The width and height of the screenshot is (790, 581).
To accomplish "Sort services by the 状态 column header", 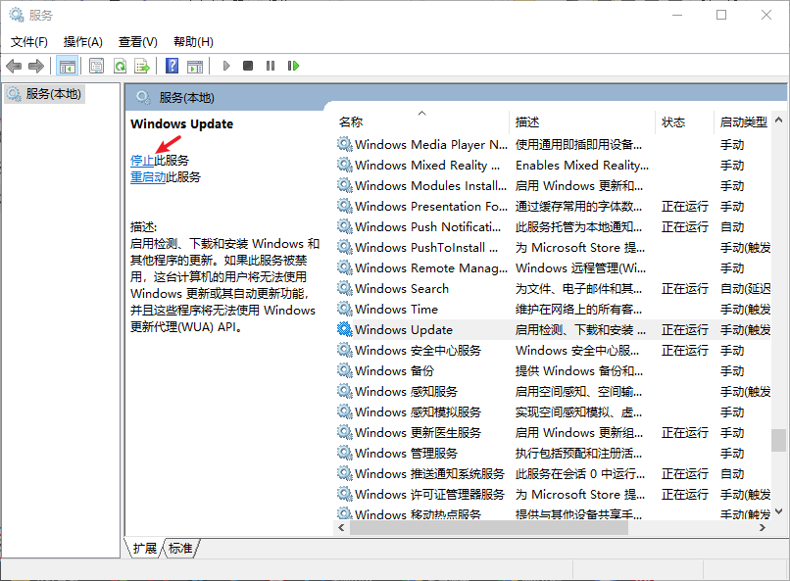I will point(673,122).
